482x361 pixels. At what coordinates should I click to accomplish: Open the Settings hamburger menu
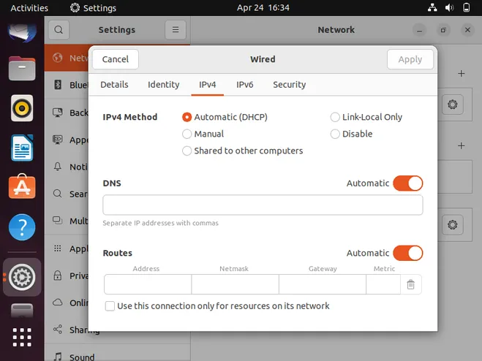coord(174,30)
